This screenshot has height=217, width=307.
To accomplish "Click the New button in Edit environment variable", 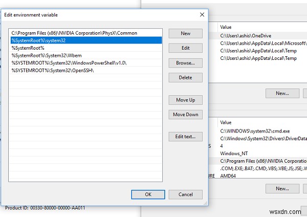I will coord(185,33).
